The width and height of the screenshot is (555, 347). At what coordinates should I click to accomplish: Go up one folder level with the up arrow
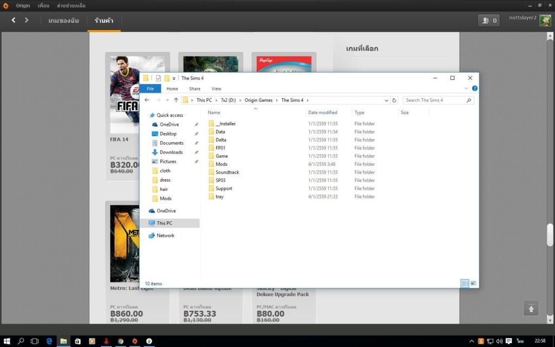point(176,100)
